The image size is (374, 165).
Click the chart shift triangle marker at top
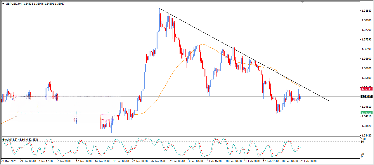pos(302,2)
